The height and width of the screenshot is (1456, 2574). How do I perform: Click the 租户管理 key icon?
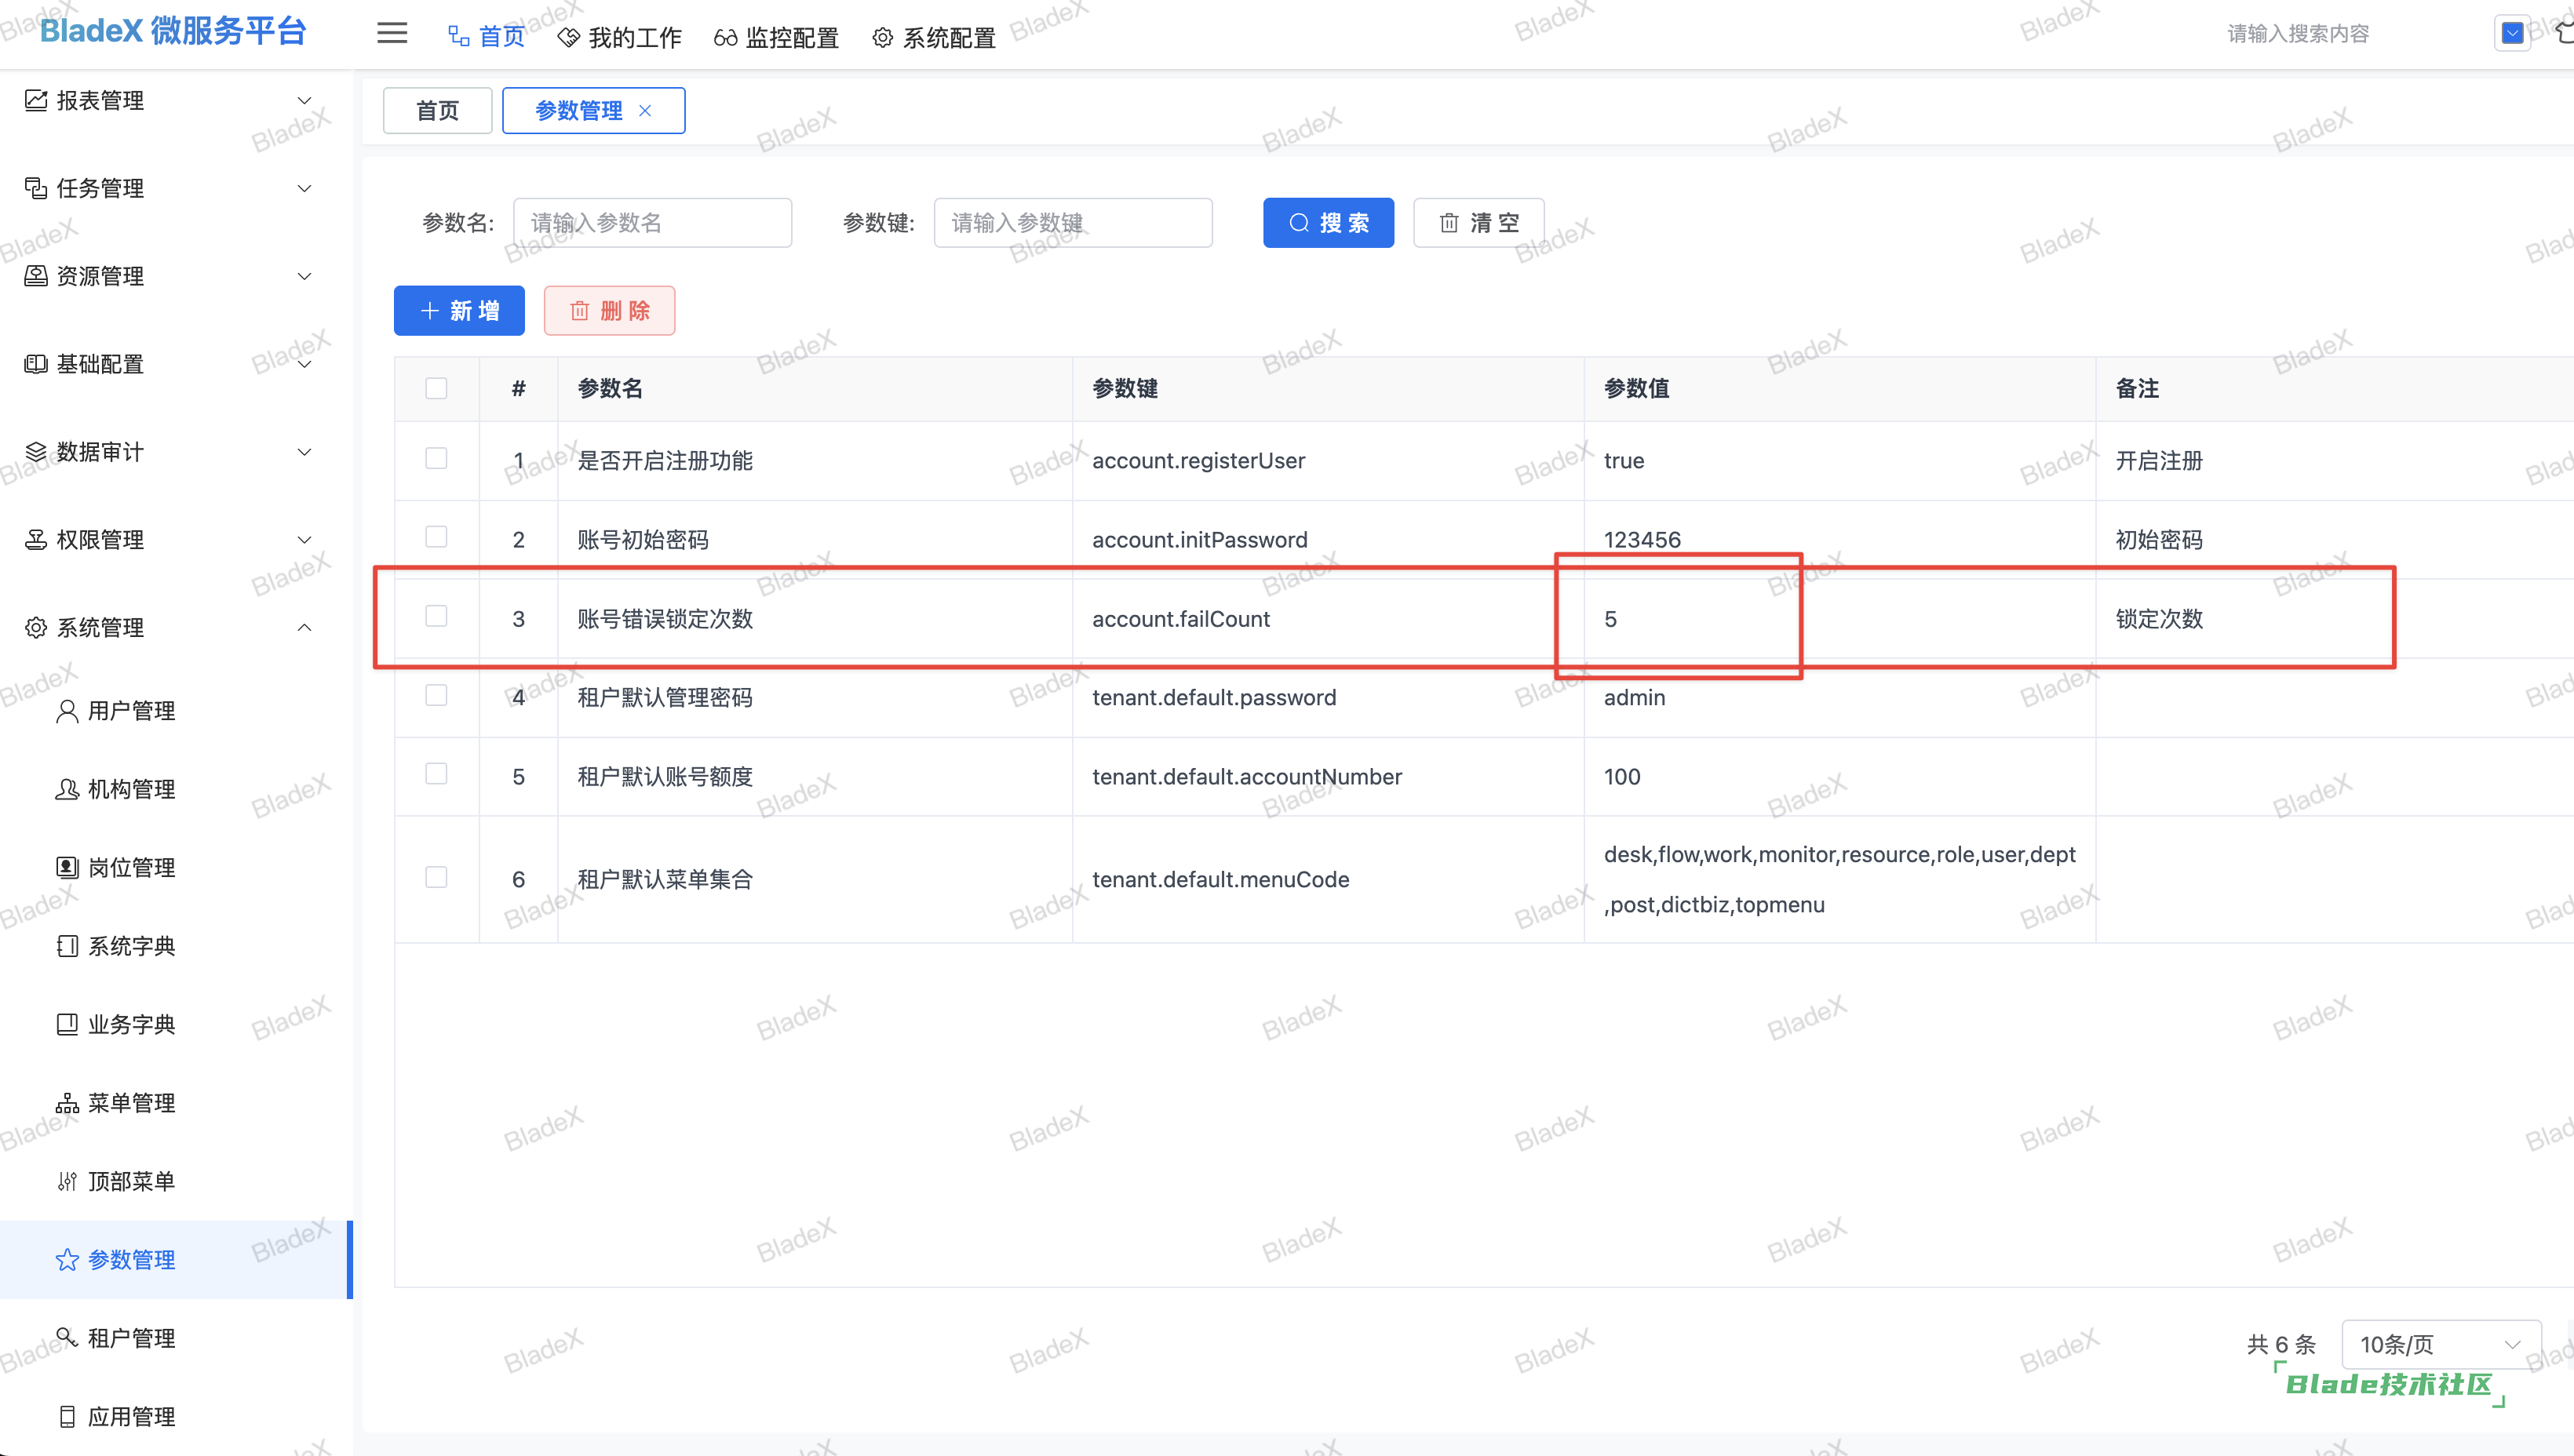click(67, 1338)
